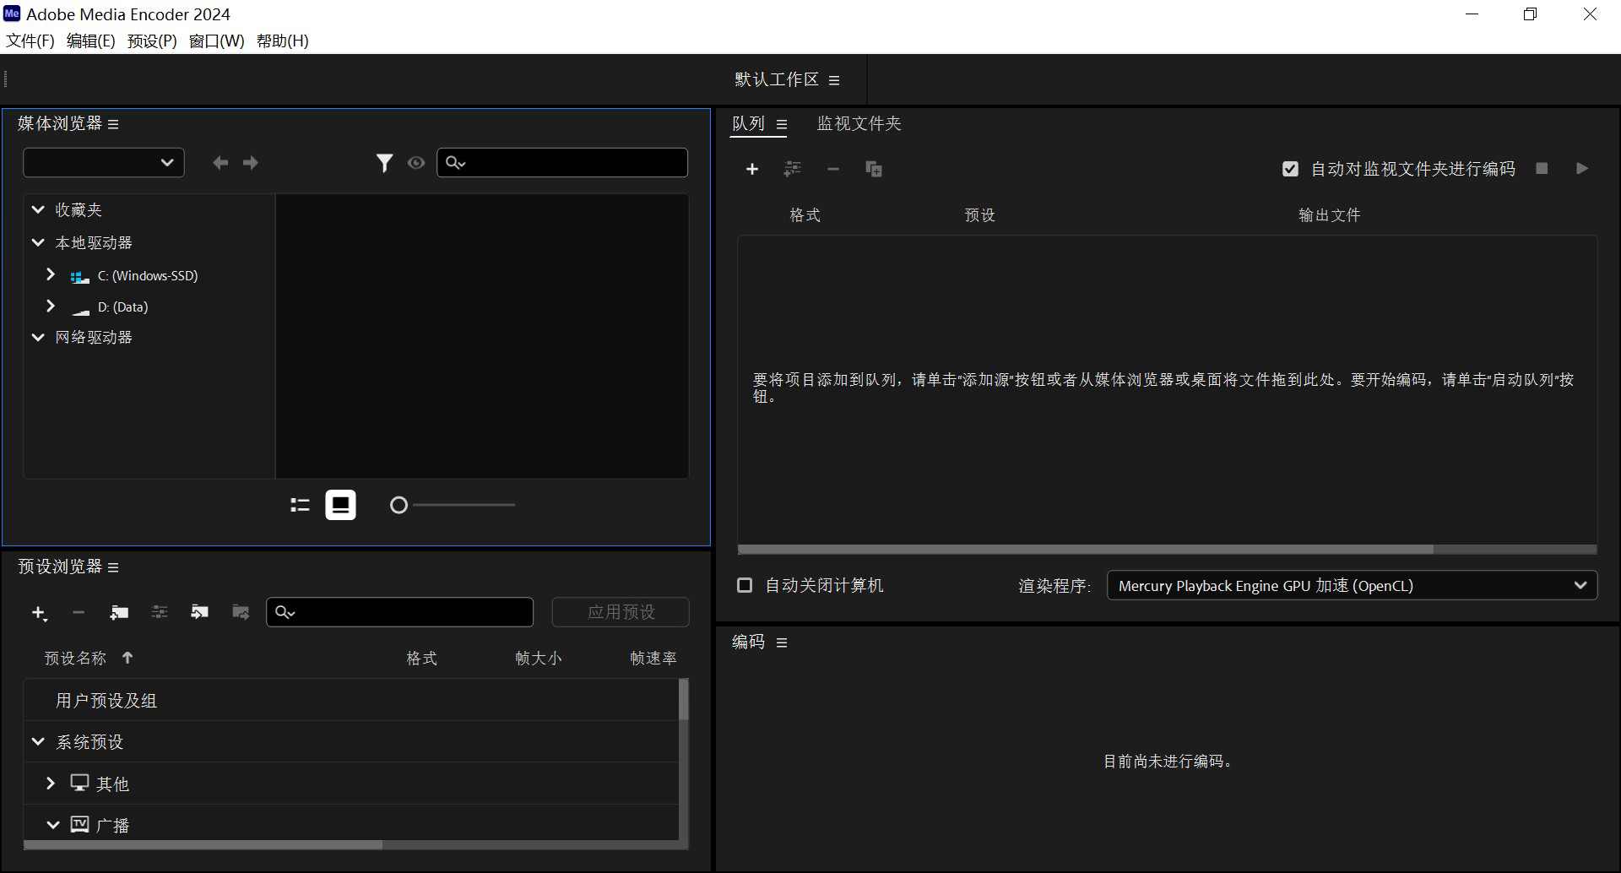Click the thumbnail size zoom slider handle

(x=398, y=505)
